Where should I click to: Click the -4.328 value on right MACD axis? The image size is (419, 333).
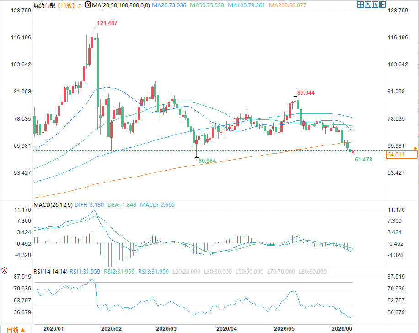(396, 255)
